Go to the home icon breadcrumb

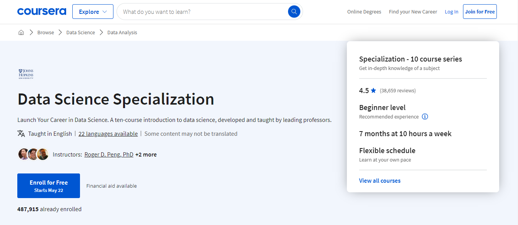(x=21, y=33)
